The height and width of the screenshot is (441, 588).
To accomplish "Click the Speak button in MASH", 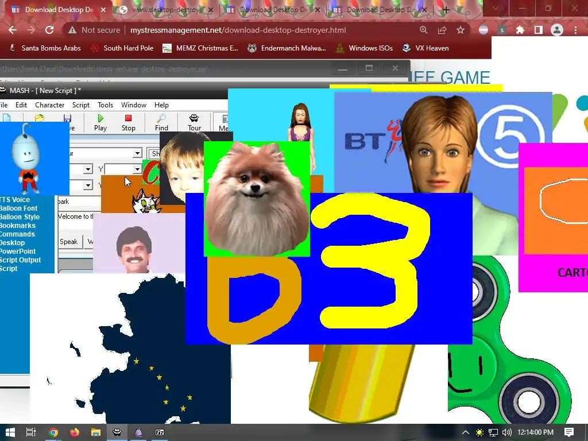I will (x=69, y=242).
